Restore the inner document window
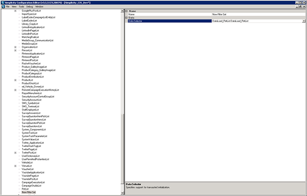This screenshot has width=307, height=196. click(300, 7)
